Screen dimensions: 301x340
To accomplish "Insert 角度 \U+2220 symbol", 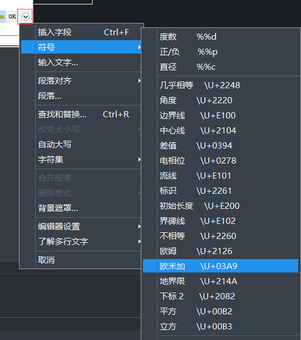I will coord(221,100).
